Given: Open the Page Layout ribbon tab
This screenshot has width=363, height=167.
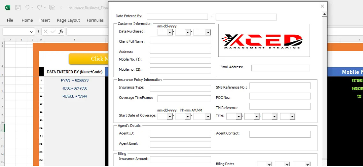Looking at the screenshot, I should pos(68,20).
